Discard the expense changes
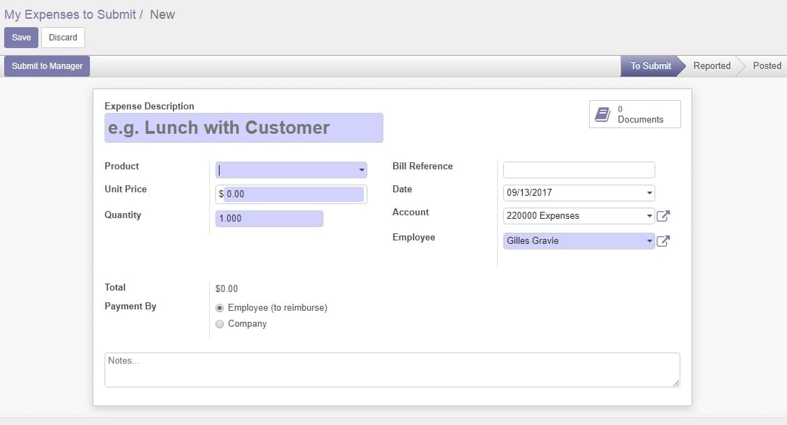The image size is (787, 425). pos(63,38)
